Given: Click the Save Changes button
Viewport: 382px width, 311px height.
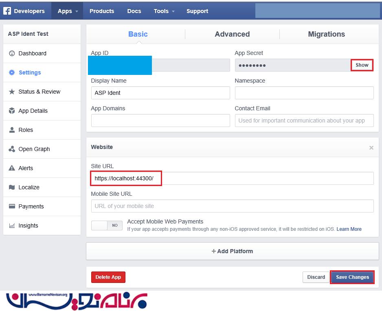Looking at the screenshot, I should pos(352,277).
